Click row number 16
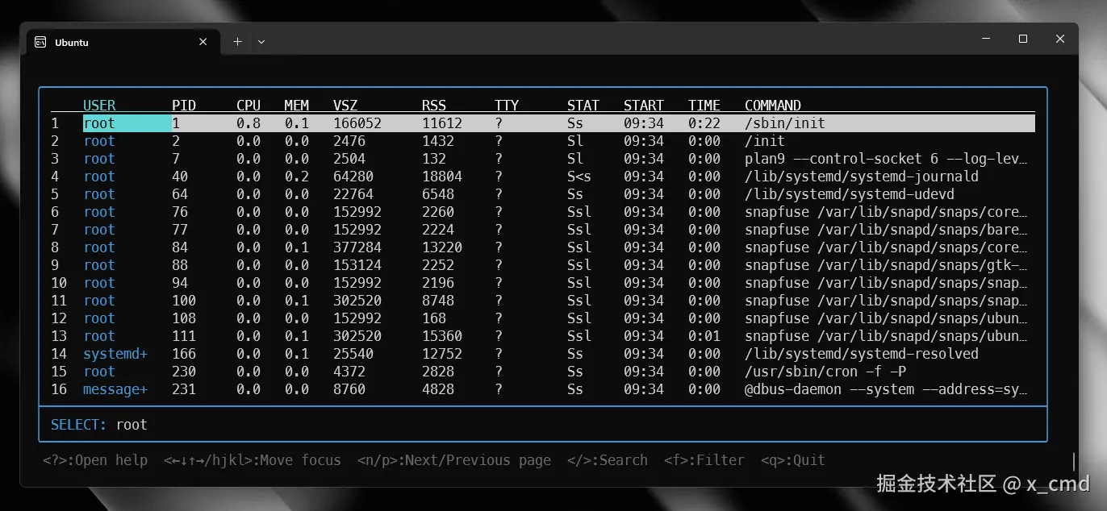This screenshot has width=1107, height=511. [59, 389]
